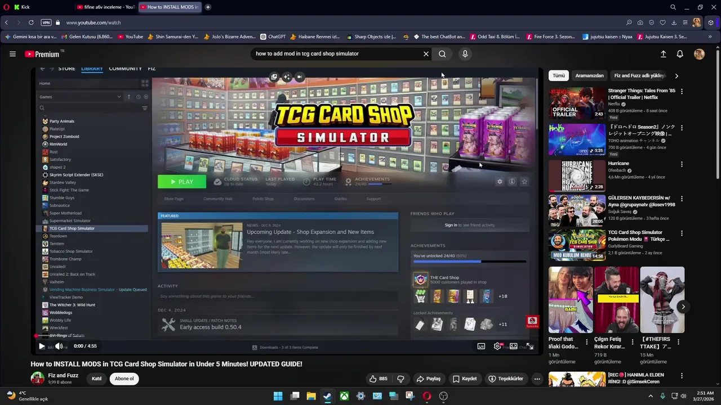Send thanks via Teşekkürler button
The image size is (721, 405).
[505, 379]
